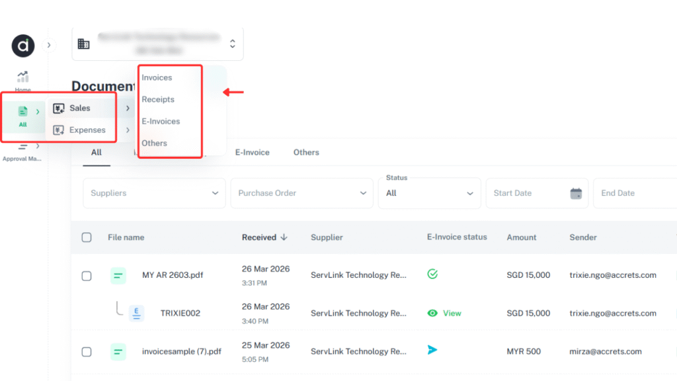Click the TRIXIE002 e-invoice file icon
The width and height of the screenshot is (677, 381).
[136, 313]
